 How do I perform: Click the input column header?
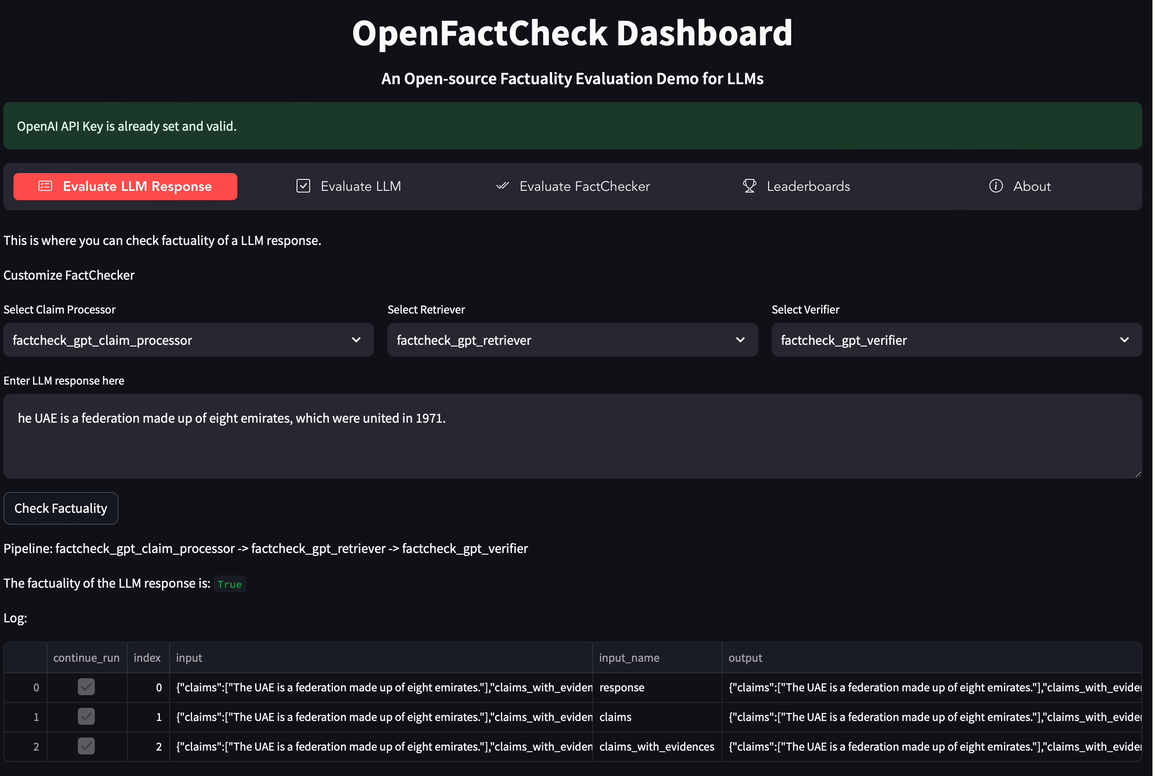click(x=382, y=658)
